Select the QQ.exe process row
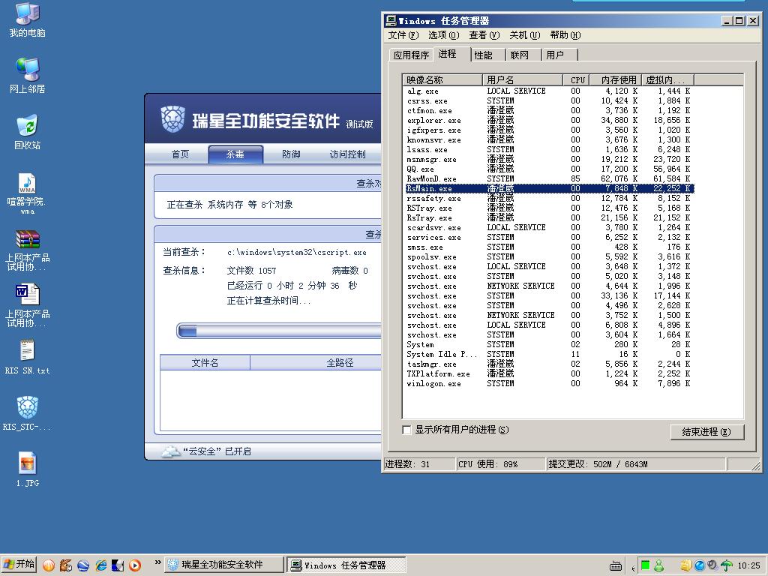 pos(550,169)
